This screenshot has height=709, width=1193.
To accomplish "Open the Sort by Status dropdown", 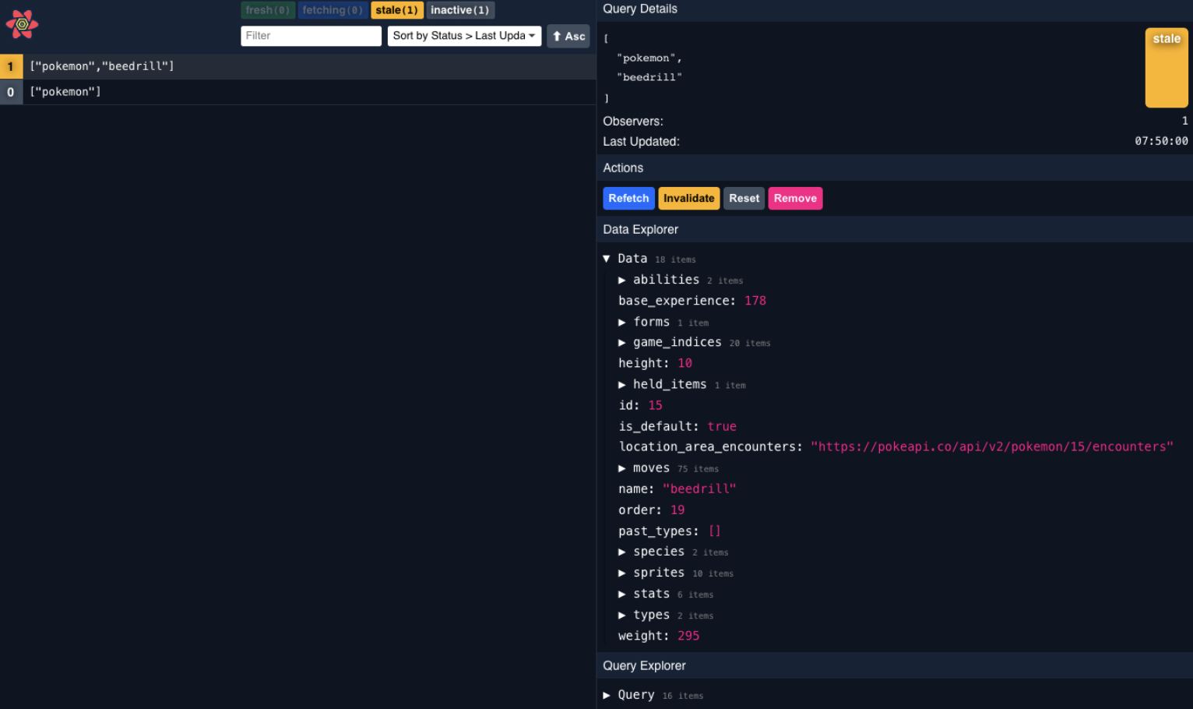I will tap(464, 35).
